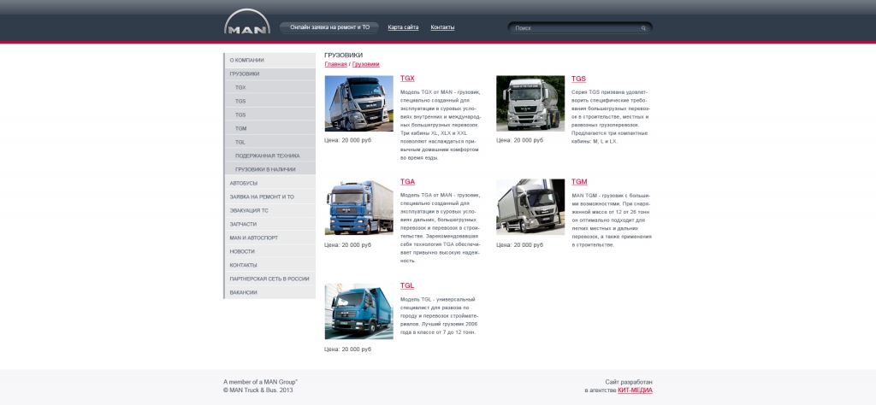The image size is (876, 405).
Task: Click '© MAN Truck & Bus. 2013' footer text
Action: [x=257, y=390]
